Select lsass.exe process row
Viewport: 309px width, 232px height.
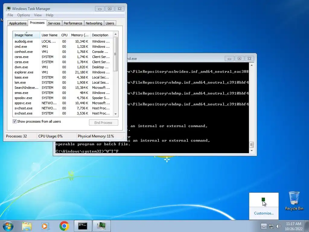(x=63, y=77)
